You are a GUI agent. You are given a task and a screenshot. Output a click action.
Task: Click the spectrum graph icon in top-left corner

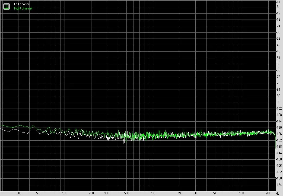pos(7,7)
